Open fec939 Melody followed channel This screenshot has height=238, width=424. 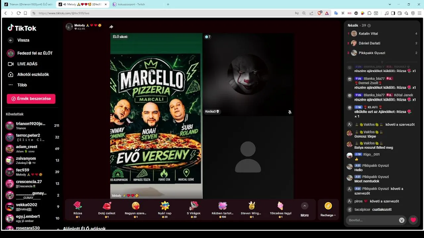coord(32,172)
